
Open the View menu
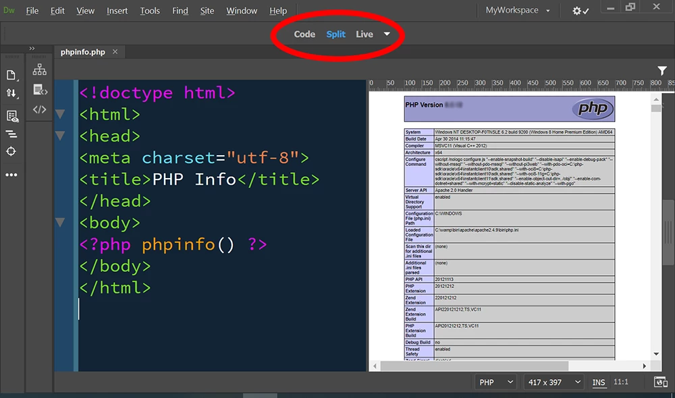click(85, 11)
